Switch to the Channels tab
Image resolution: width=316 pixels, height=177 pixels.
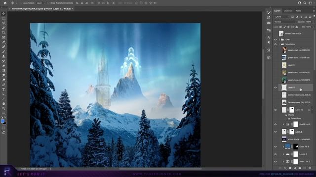click(x=288, y=11)
